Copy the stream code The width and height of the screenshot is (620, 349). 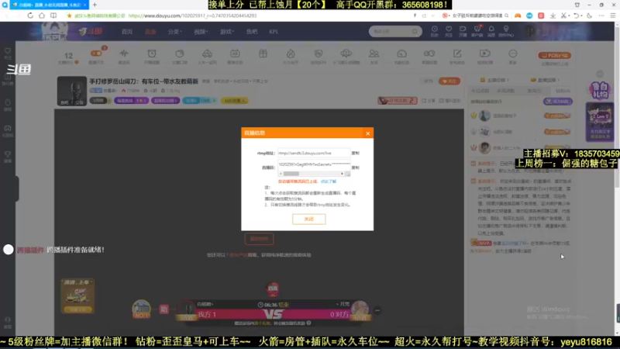point(356,168)
